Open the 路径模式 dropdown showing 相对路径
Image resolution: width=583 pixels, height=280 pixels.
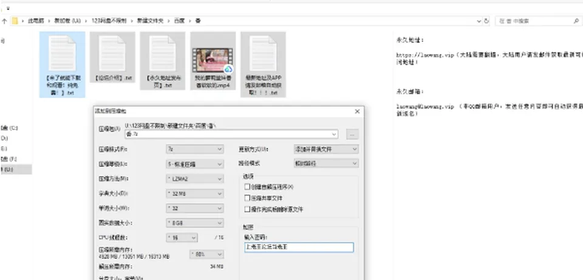(x=327, y=163)
